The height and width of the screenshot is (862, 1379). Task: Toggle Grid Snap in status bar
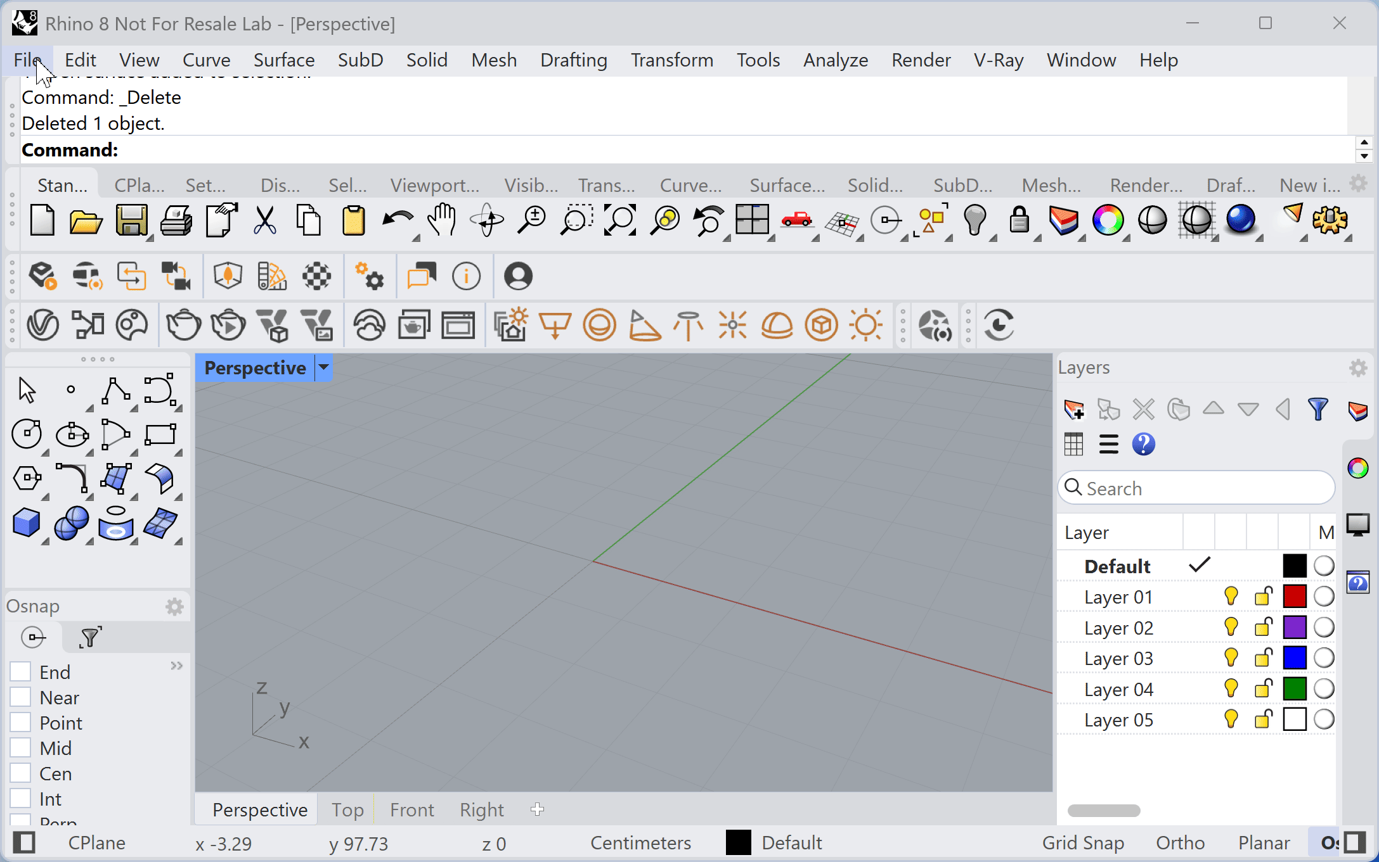pos(1083,843)
